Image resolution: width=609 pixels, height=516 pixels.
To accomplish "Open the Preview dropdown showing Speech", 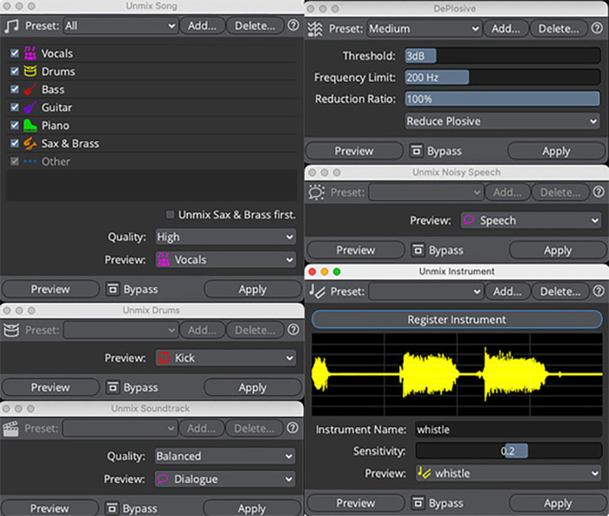I will point(531,220).
